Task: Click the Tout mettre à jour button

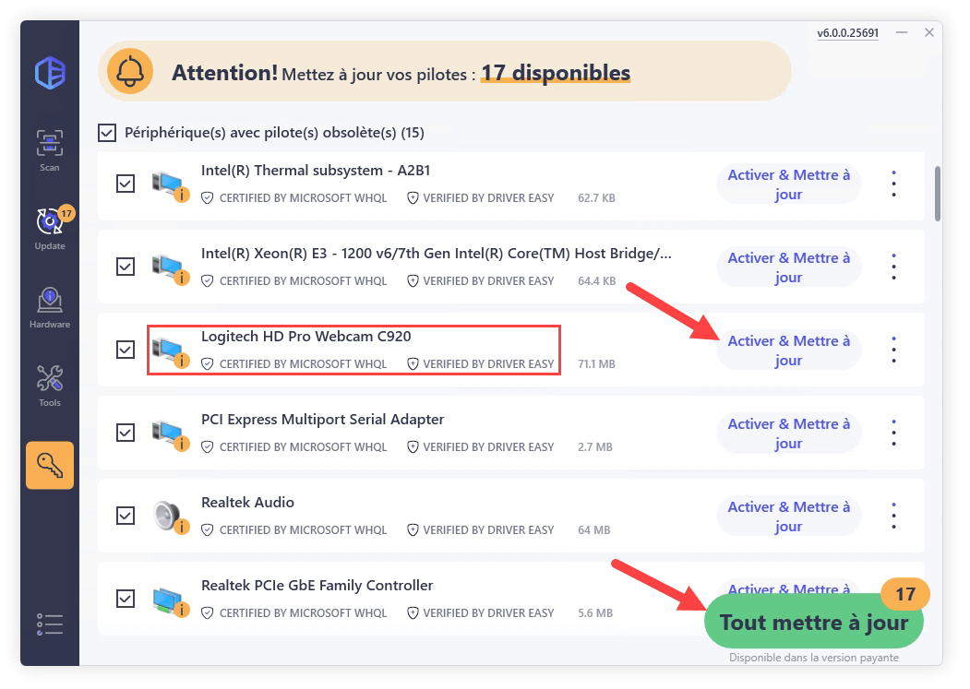Action: coord(813,622)
